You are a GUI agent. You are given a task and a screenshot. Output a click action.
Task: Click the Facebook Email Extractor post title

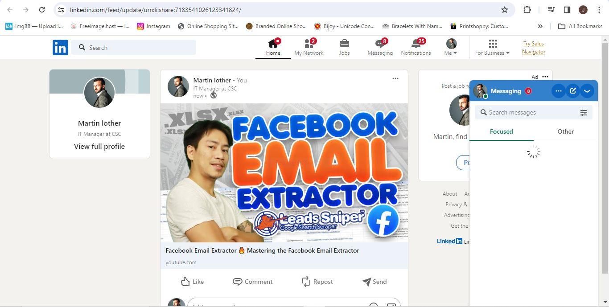point(262,250)
